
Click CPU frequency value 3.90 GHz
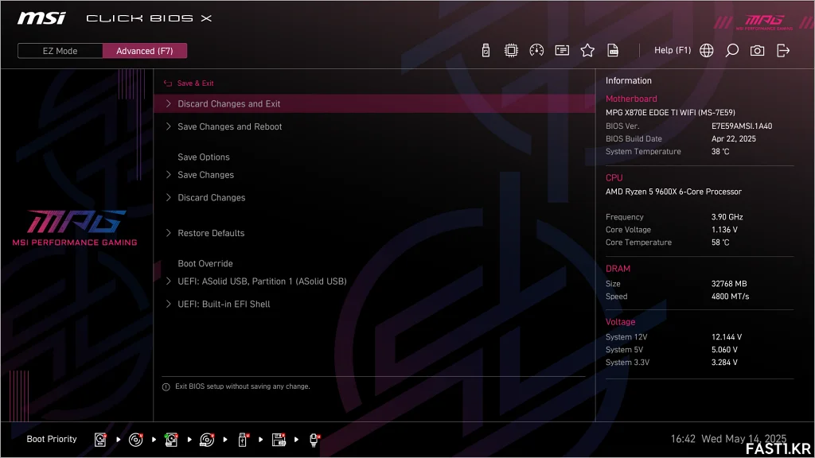point(727,217)
